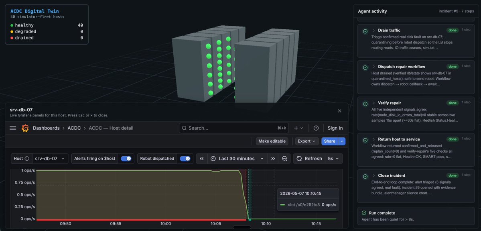Toggle Alerts firing on $host switch
Image resolution: width=481 pixels, height=231 pixels.
(x=126, y=159)
